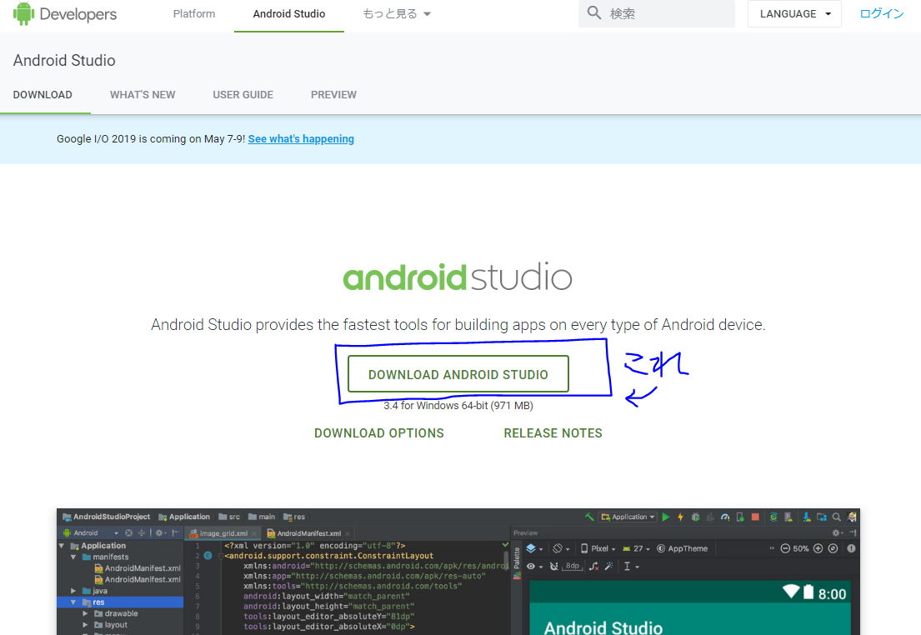Click the Collapse All icon in project panel
This screenshot has width=921, height=635.
pyautogui.click(x=141, y=532)
